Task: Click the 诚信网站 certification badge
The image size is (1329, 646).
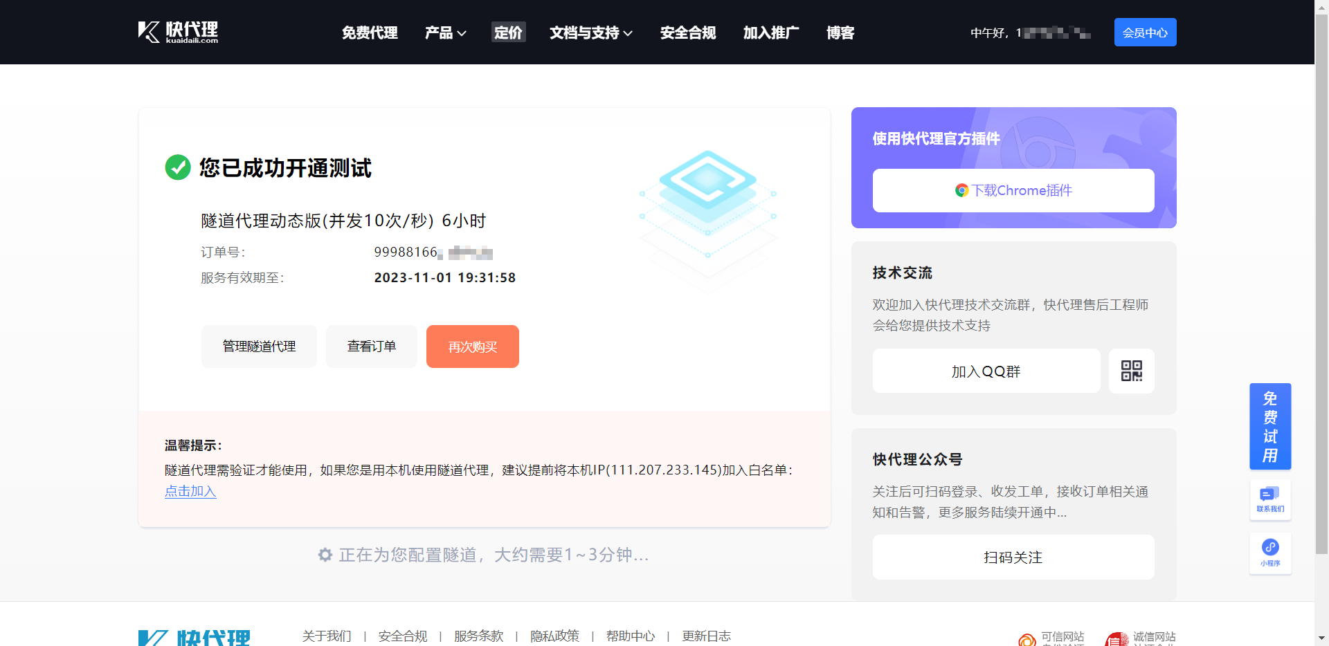Action: 1141,638
